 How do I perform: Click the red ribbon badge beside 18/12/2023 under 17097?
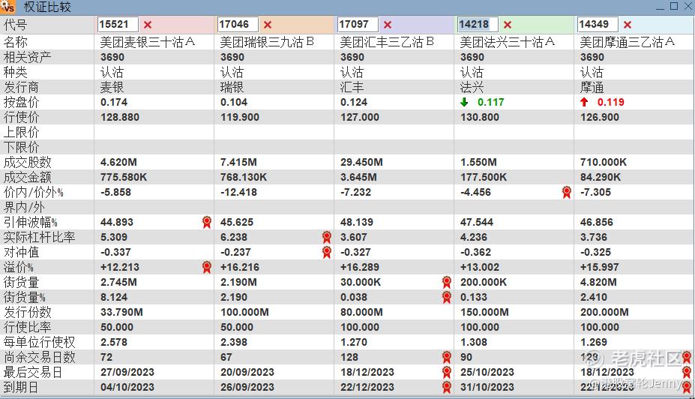point(447,373)
